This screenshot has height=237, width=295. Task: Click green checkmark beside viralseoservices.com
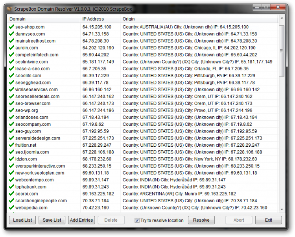11,90
